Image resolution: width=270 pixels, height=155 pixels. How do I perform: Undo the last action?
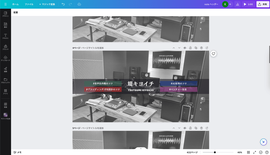point(63,4)
